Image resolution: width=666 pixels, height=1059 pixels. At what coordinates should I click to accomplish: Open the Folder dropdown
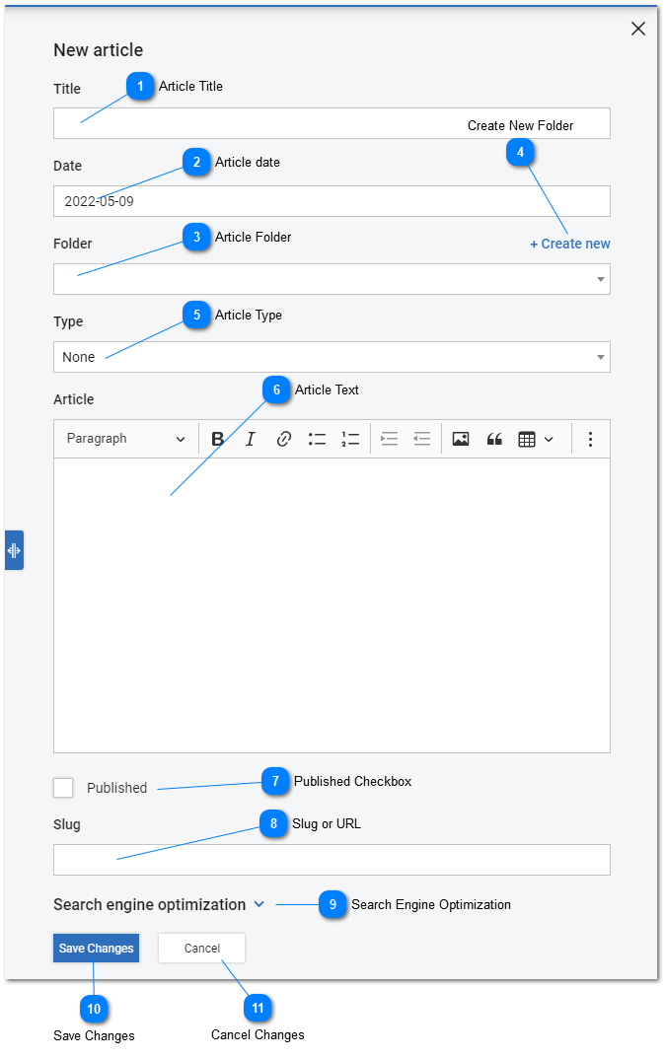pyautogui.click(x=332, y=279)
